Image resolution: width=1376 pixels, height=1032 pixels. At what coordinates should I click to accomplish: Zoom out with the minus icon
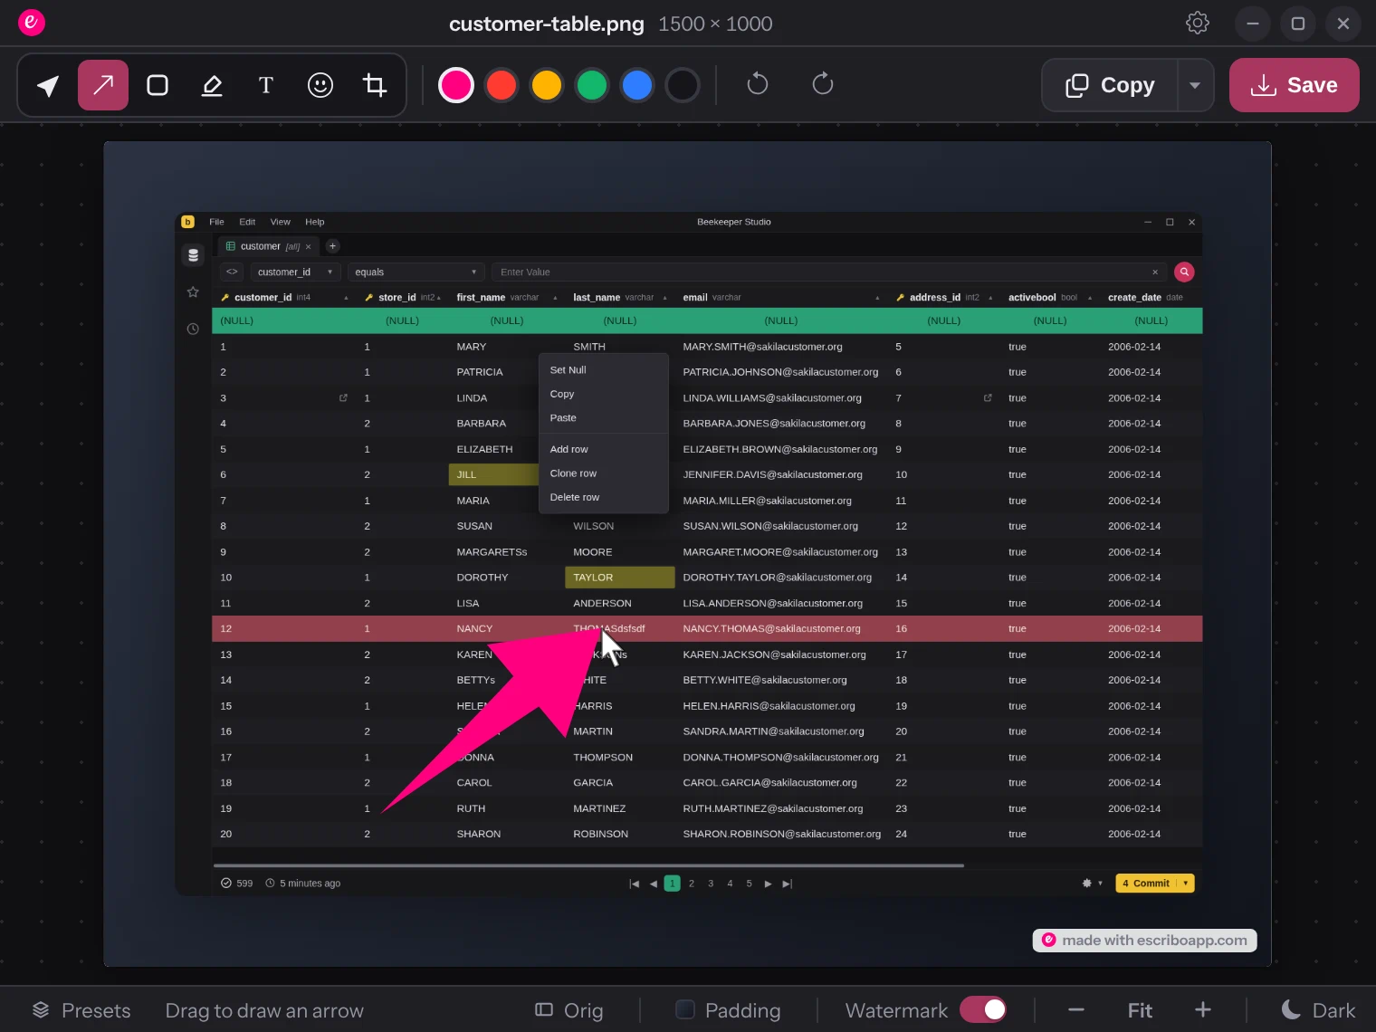click(x=1076, y=1010)
